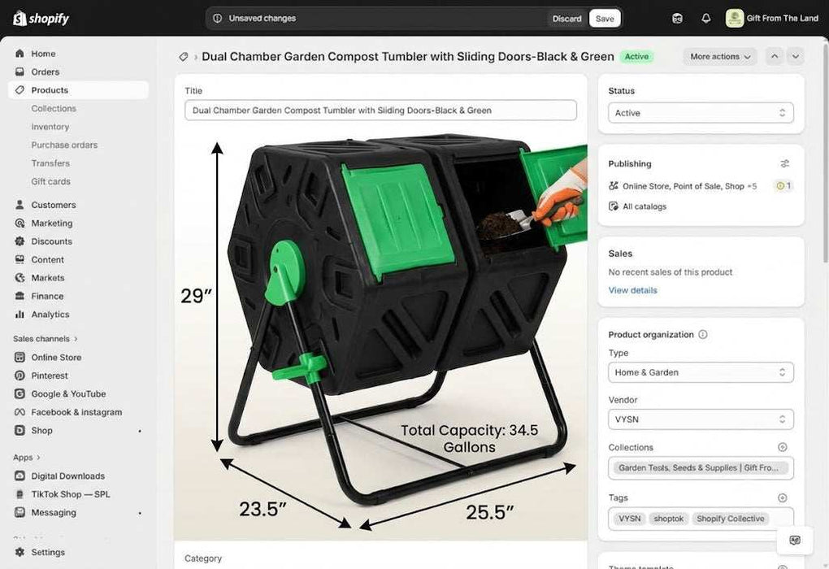
Task: Open Orders in sidebar
Action: 45,72
